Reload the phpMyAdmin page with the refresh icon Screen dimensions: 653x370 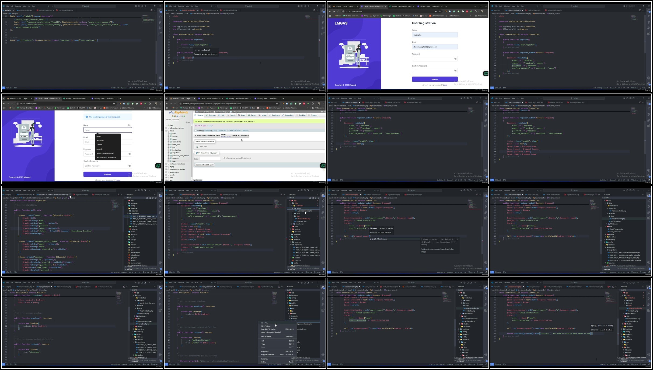(175, 103)
